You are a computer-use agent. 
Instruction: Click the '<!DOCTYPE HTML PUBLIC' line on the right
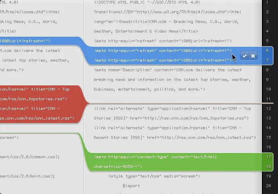[x=147, y=2]
